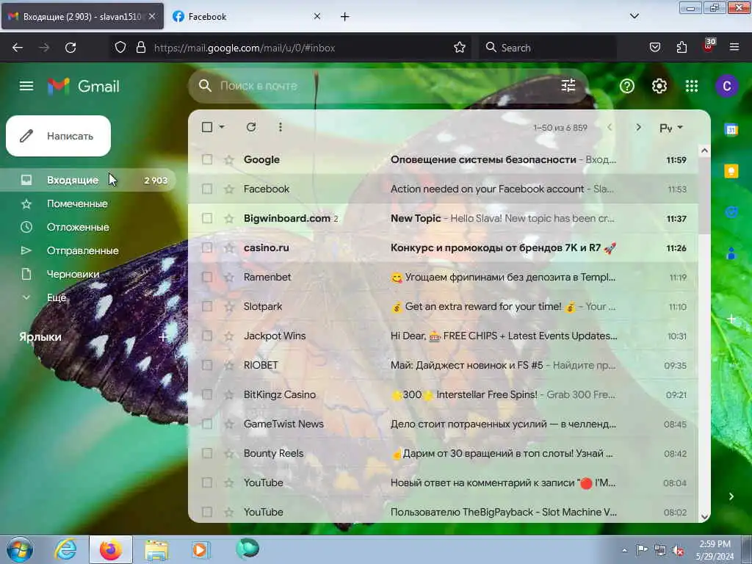Screen dimensions: 752x564
Task: Open the Google account avatar C
Action: click(x=726, y=87)
